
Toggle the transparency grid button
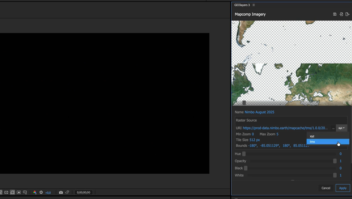pyautogui.click(x=6, y=192)
